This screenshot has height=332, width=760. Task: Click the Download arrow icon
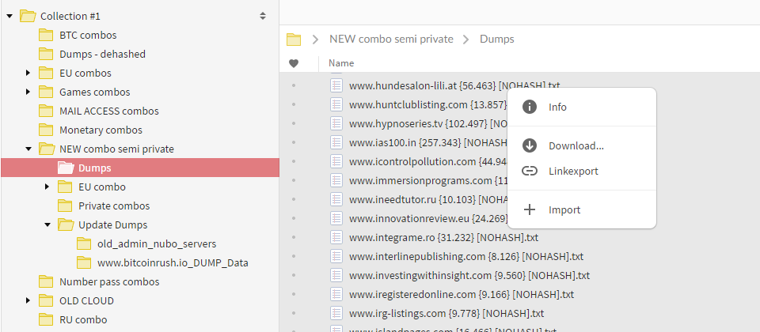click(530, 145)
